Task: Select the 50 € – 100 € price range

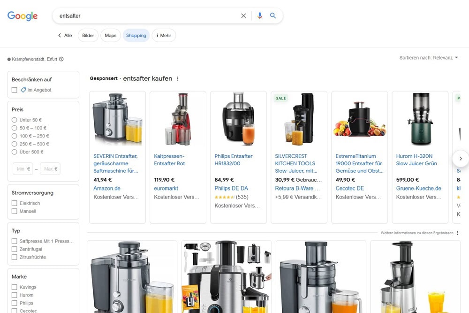Action: [15, 128]
